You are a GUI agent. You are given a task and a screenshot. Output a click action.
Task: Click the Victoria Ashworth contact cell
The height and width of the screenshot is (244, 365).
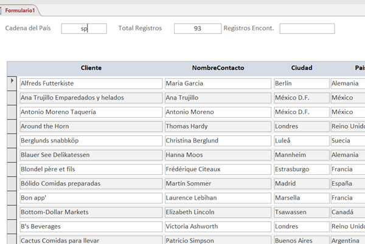(218, 226)
